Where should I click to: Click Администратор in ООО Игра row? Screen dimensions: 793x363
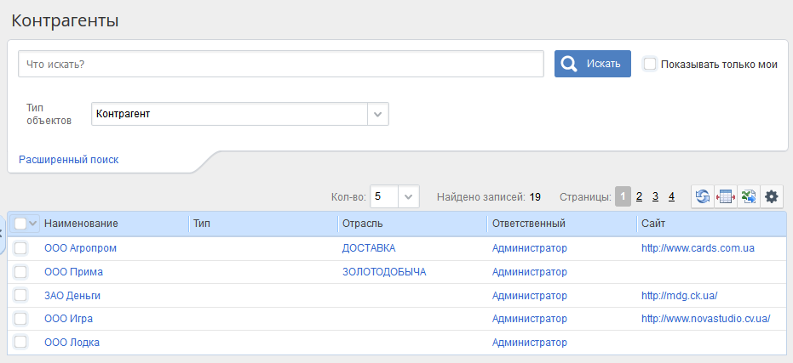[x=530, y=319]
